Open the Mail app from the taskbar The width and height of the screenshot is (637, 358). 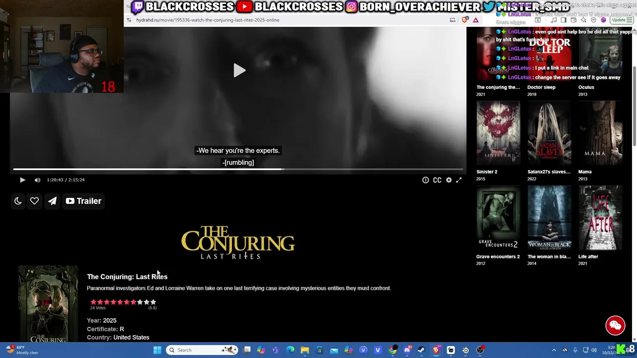[334, 350]
